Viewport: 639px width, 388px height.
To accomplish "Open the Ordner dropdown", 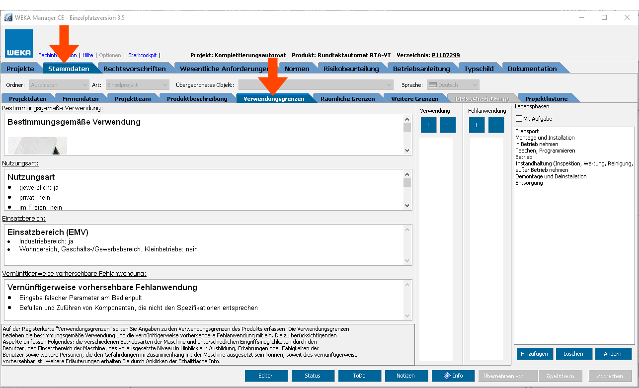I will tap(59, 85).
